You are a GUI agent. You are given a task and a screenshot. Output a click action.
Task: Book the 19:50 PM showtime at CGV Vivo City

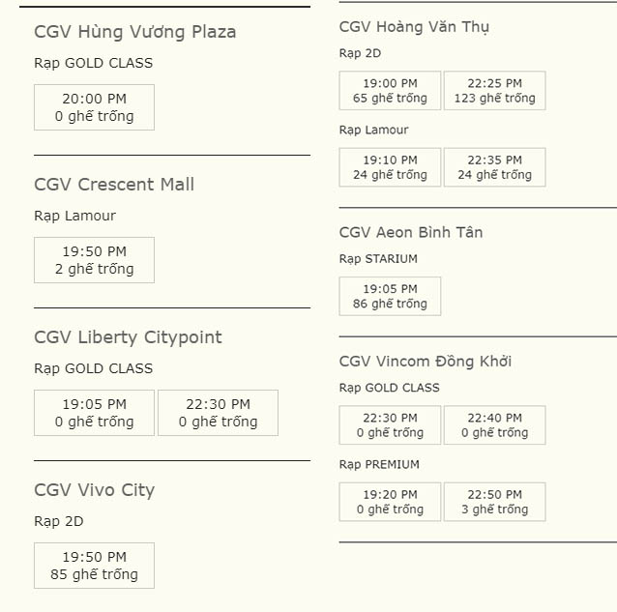[94, 566]
